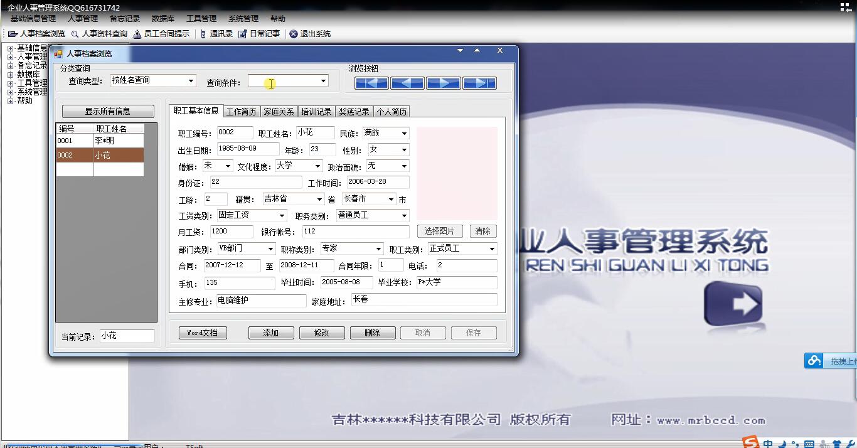The height and width of the screenshot is (448, 857).
Task: Click the 选择图片 button
Action: 440,231
